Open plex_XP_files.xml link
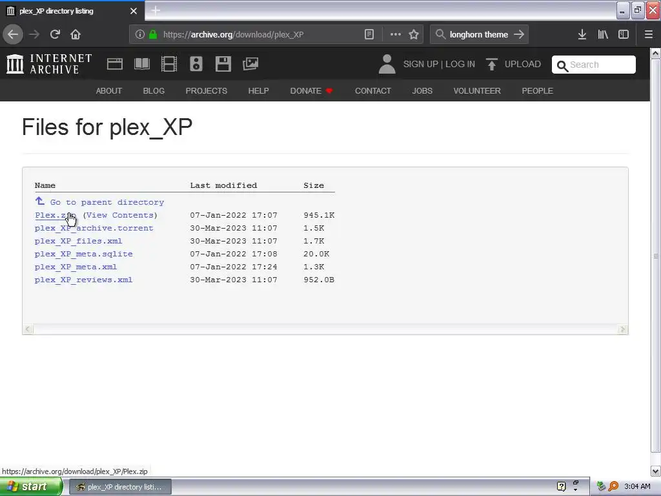 click(x=78, y=242)
